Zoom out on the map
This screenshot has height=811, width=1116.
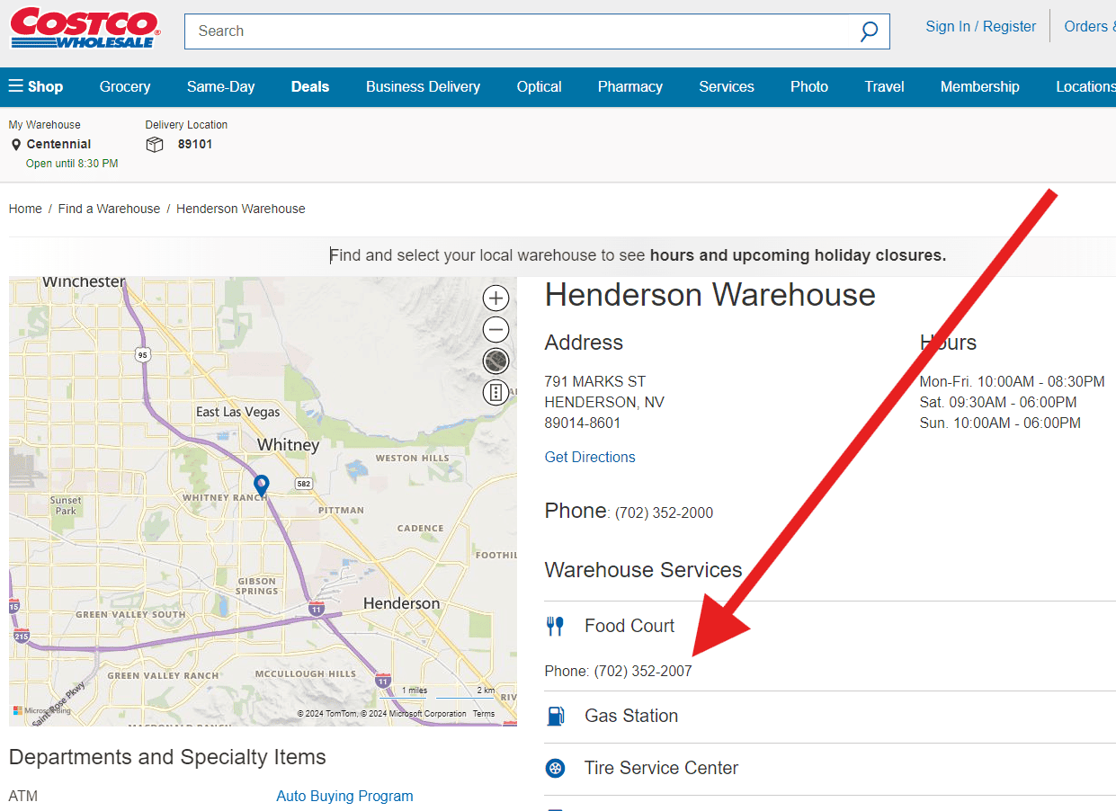496,329
